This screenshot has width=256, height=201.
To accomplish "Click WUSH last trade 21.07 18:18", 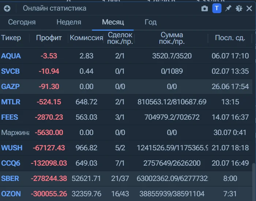I will (x=230, y=148).
